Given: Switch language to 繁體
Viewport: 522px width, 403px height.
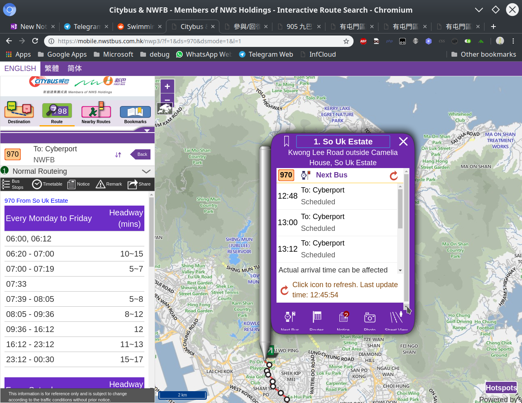Looking at the screenshot, I should click(x=52, y=69).
